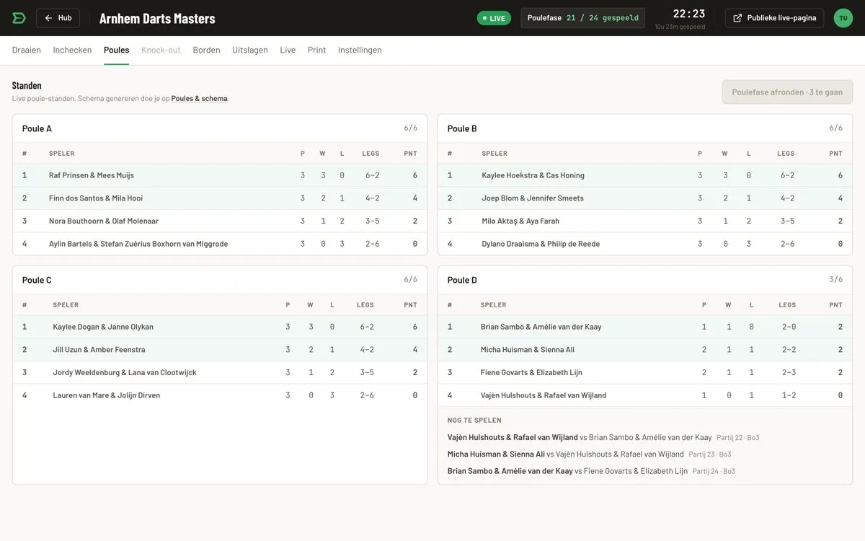865x541 pixels.
Task: Open upcoming match Partij 22
Action: click(x=603, y=437)
